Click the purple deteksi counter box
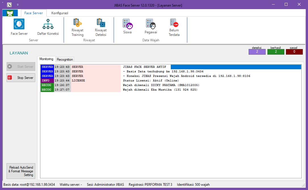The width and height of the screenshot is (308, 190). click(x=257, y=52)
